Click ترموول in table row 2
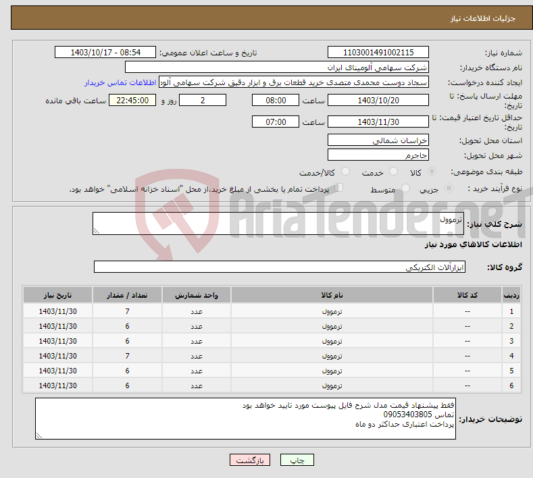 coord(332,326)
